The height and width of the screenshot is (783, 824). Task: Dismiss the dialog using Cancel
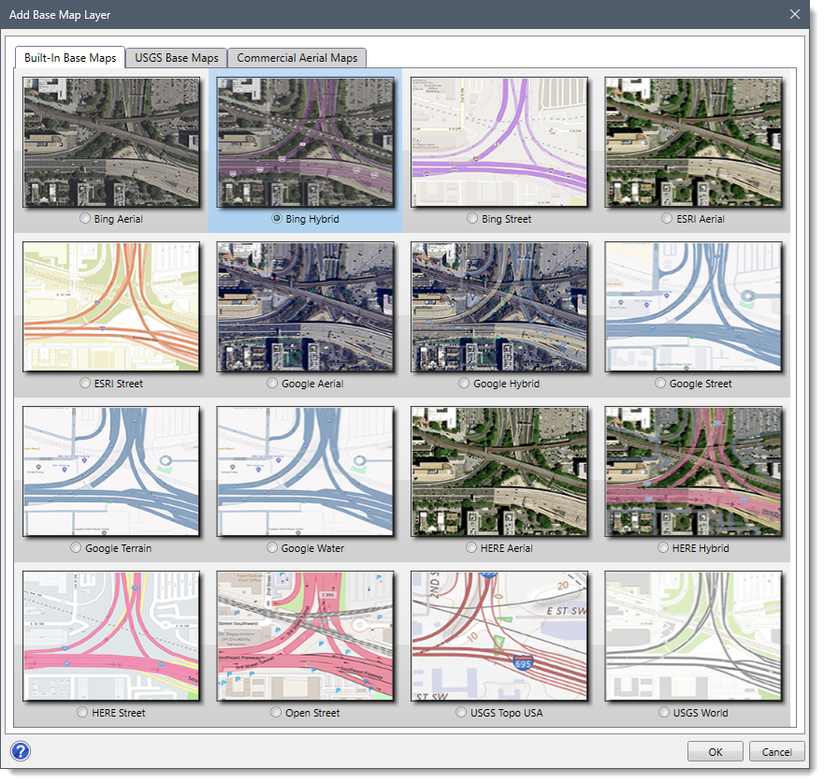[x=776, y=751]
